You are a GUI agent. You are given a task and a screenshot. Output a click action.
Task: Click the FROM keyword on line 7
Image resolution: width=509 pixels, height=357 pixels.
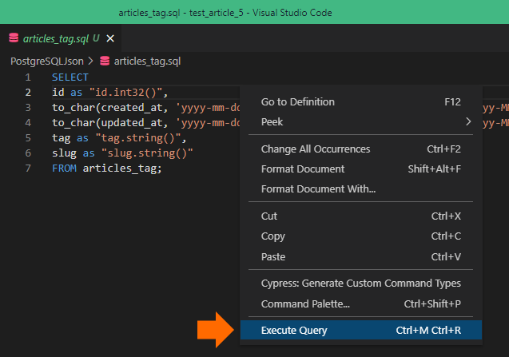coord(64,169)
